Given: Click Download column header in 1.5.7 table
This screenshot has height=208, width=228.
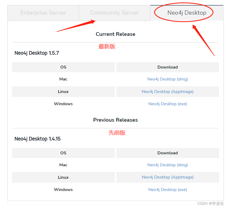Looking at the screenshot, I should [168, 67].
